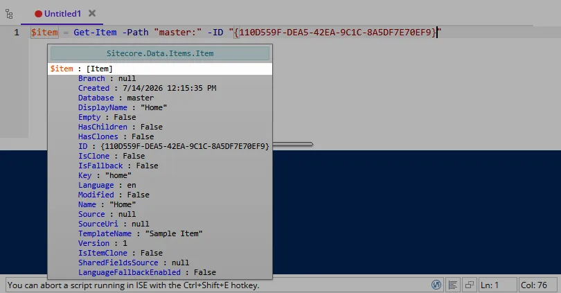Click the Sitecore.Data.Items.Item tooltip header
Viewport: 561px width, 293px height.
(160, 53)
